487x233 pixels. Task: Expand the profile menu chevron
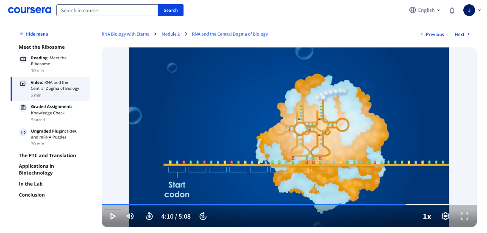(x=479, y=10)
